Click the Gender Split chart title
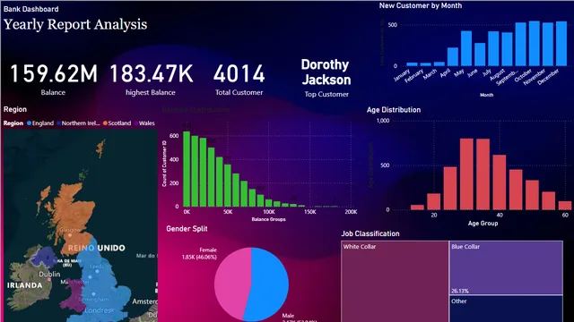Viewport: 574px width, 322px height. point(187,229)
